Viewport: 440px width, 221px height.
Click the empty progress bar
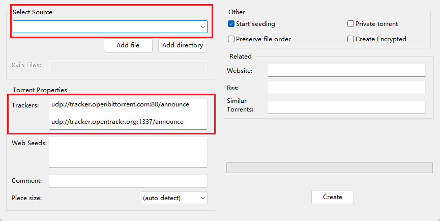tap(329, 168)
